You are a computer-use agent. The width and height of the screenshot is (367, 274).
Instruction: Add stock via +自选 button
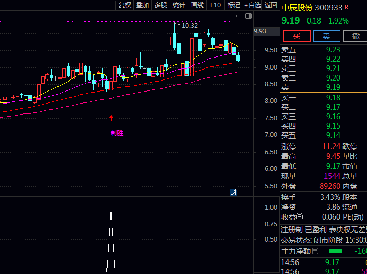click(x=253, y=5)
